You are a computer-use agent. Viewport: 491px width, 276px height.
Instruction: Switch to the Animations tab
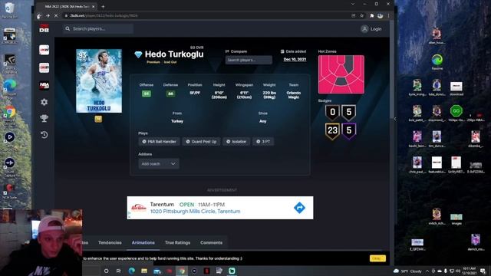click(x=143, y=242)
